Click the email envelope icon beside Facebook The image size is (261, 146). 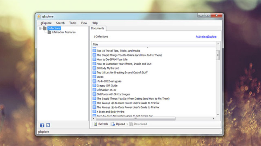48,125
